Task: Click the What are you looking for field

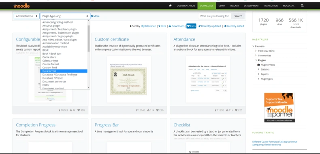Action: (x=215, y=16)
